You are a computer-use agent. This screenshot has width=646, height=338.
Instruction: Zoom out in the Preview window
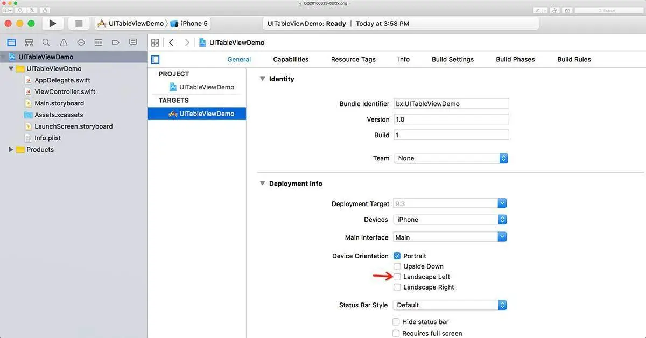(21, 10)
